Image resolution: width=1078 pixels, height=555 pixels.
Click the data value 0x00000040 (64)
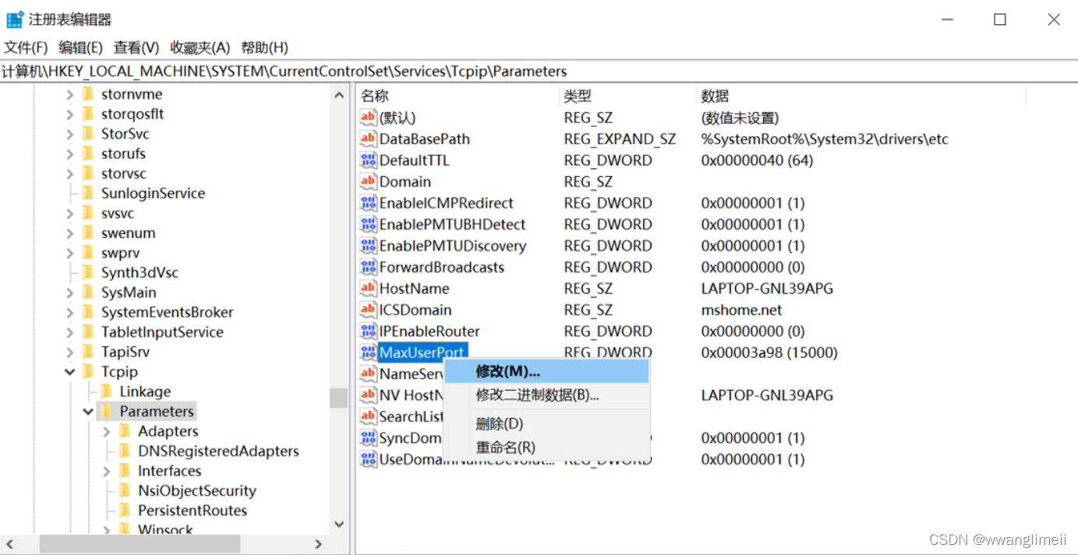757,161
